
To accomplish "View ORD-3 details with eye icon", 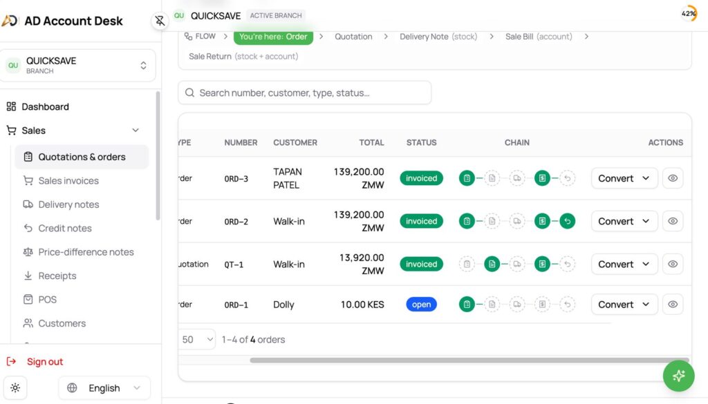I will click(x=673, y=178).
